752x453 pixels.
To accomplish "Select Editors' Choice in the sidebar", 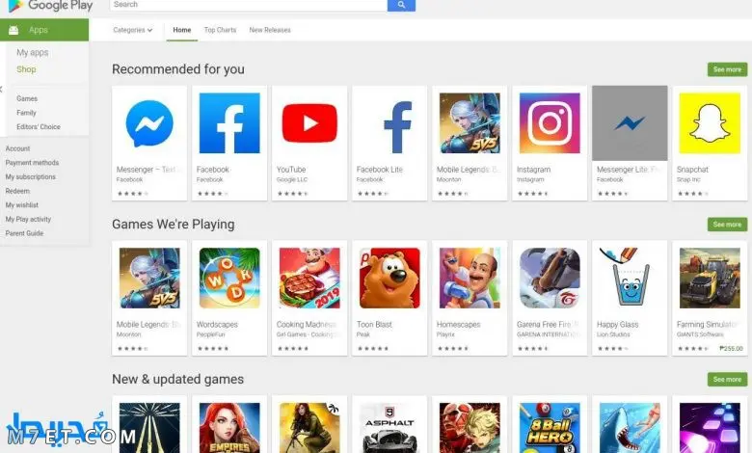I will [39, 127].
